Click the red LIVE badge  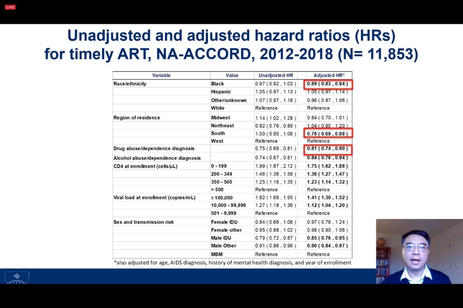point(10,7)
